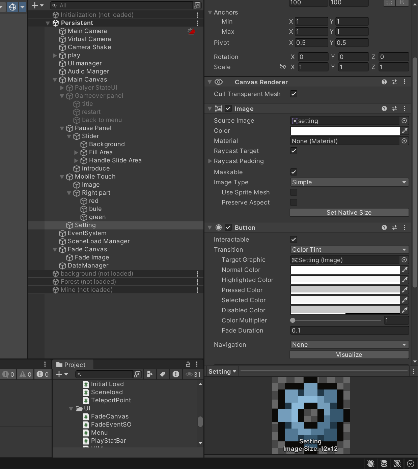Open Initialization scene kebab menu
Image resolution: width=418 pixels, height=469 pixels.
tap(197, 15)
